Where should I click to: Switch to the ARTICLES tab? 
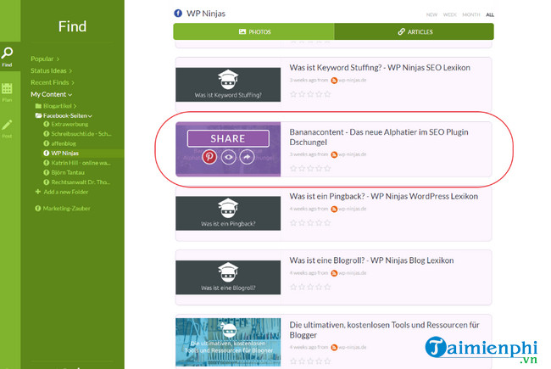click(x=414, y=31)
